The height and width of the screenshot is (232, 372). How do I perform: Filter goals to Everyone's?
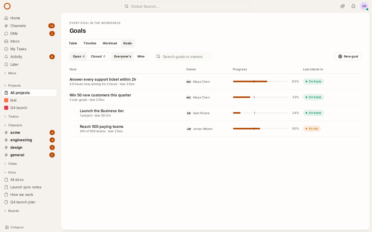coord(123,56)
